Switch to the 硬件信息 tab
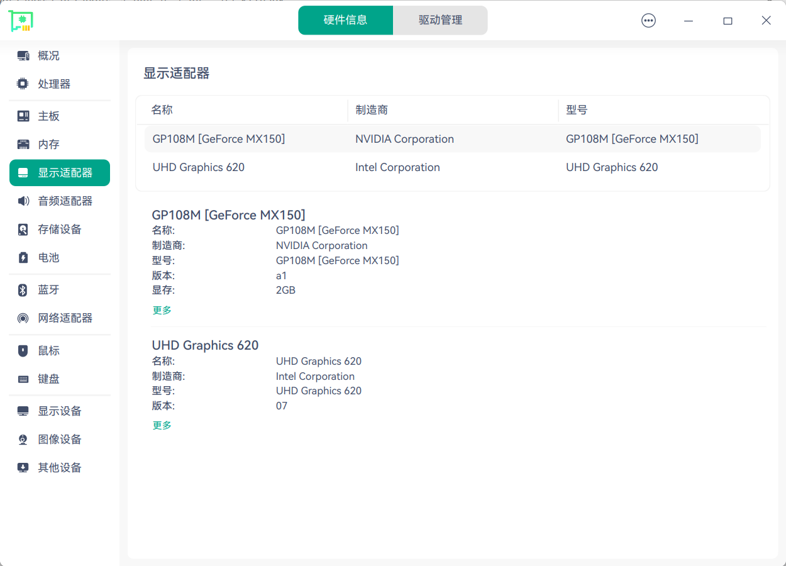The image size is (786, 566). pyautogui.click(x=346, y=20)
